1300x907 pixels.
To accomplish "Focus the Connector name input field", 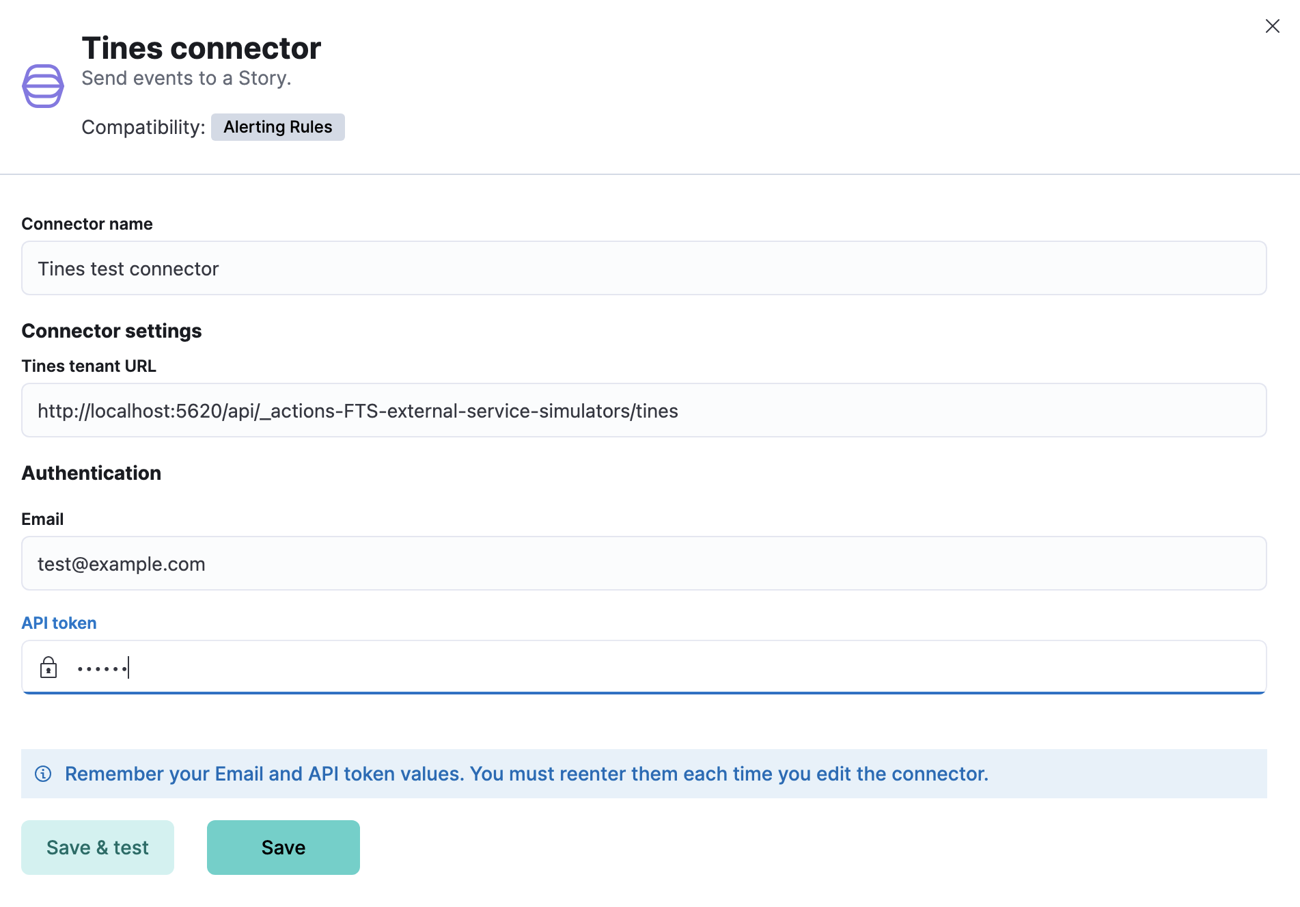I will (644, 269).
